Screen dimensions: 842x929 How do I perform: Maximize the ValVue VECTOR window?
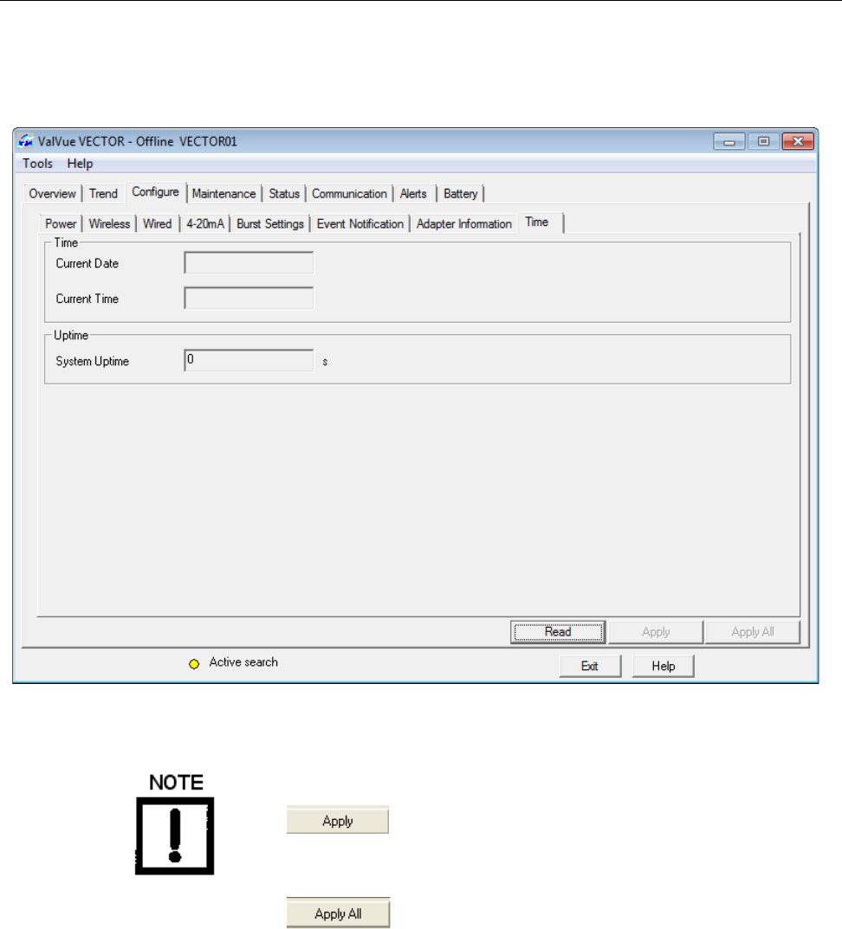click(x=764, y=142)
